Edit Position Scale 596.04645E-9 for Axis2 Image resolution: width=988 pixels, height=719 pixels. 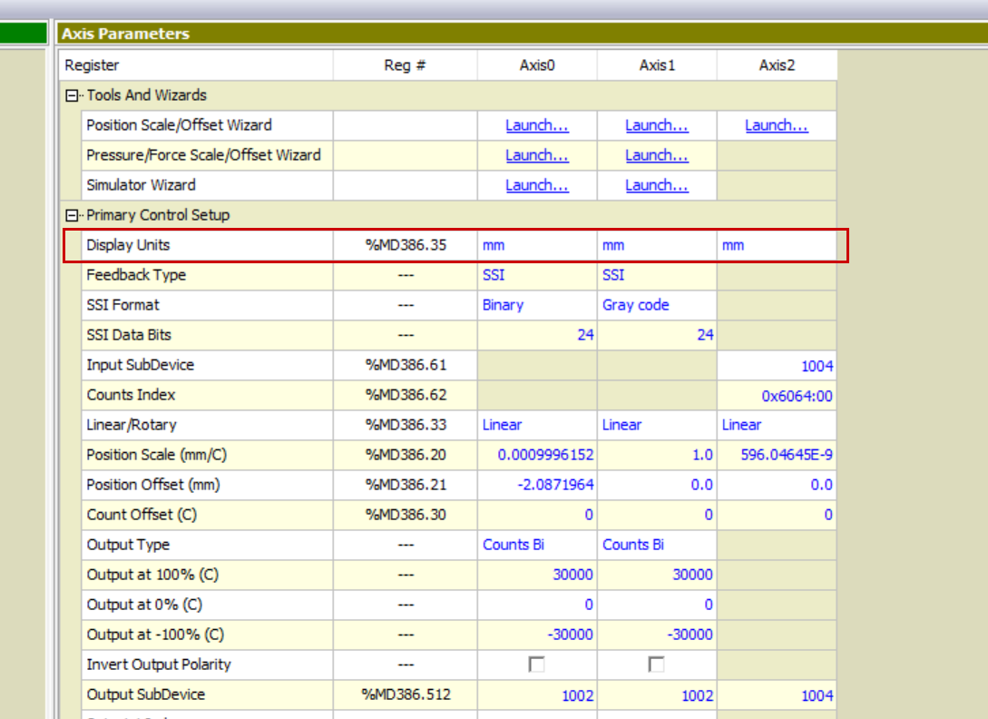(777, 455)
